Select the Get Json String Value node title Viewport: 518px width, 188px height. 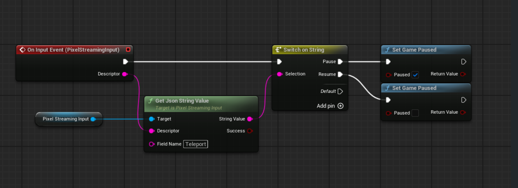[x=182, y=101]
